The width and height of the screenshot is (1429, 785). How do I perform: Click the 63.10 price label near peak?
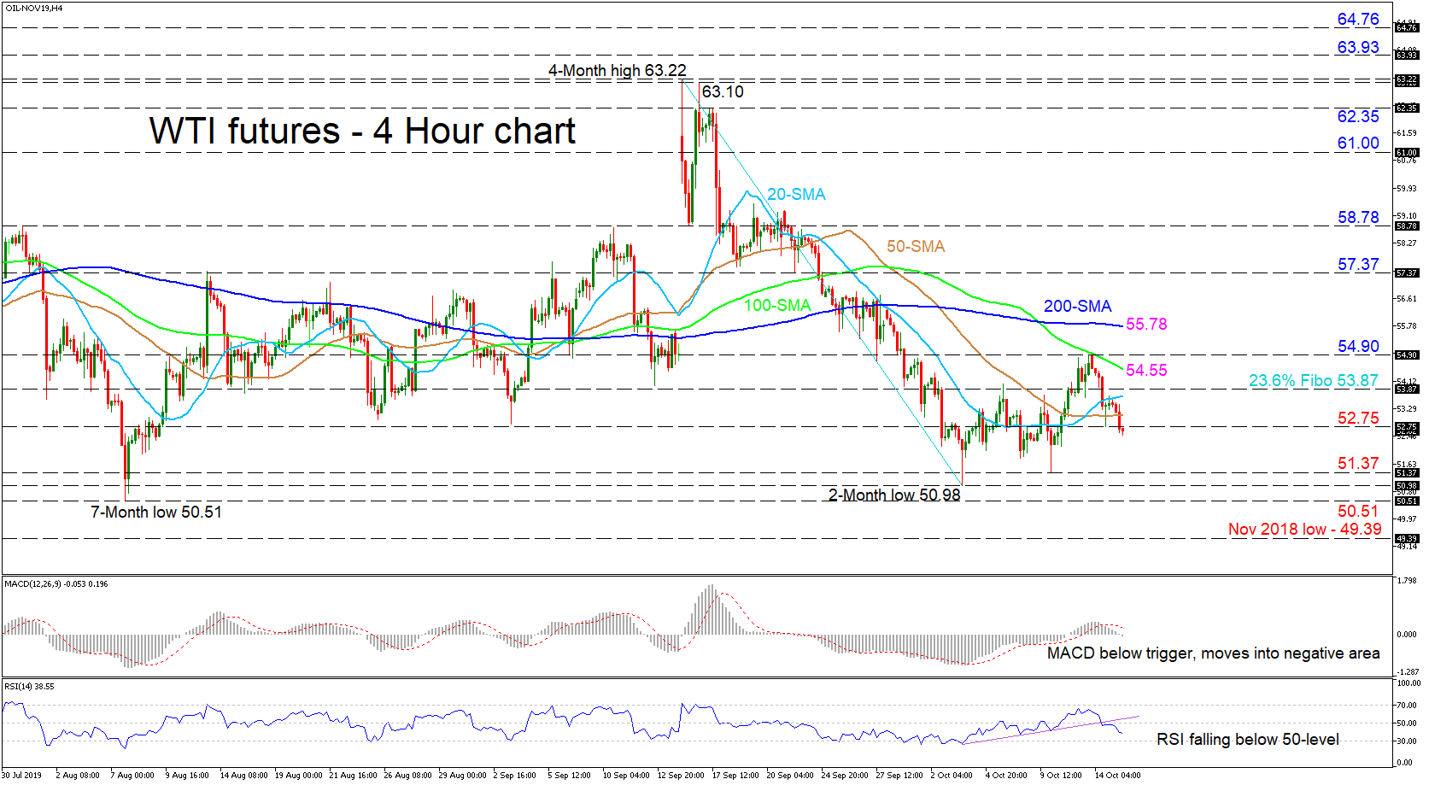[723, 91]
